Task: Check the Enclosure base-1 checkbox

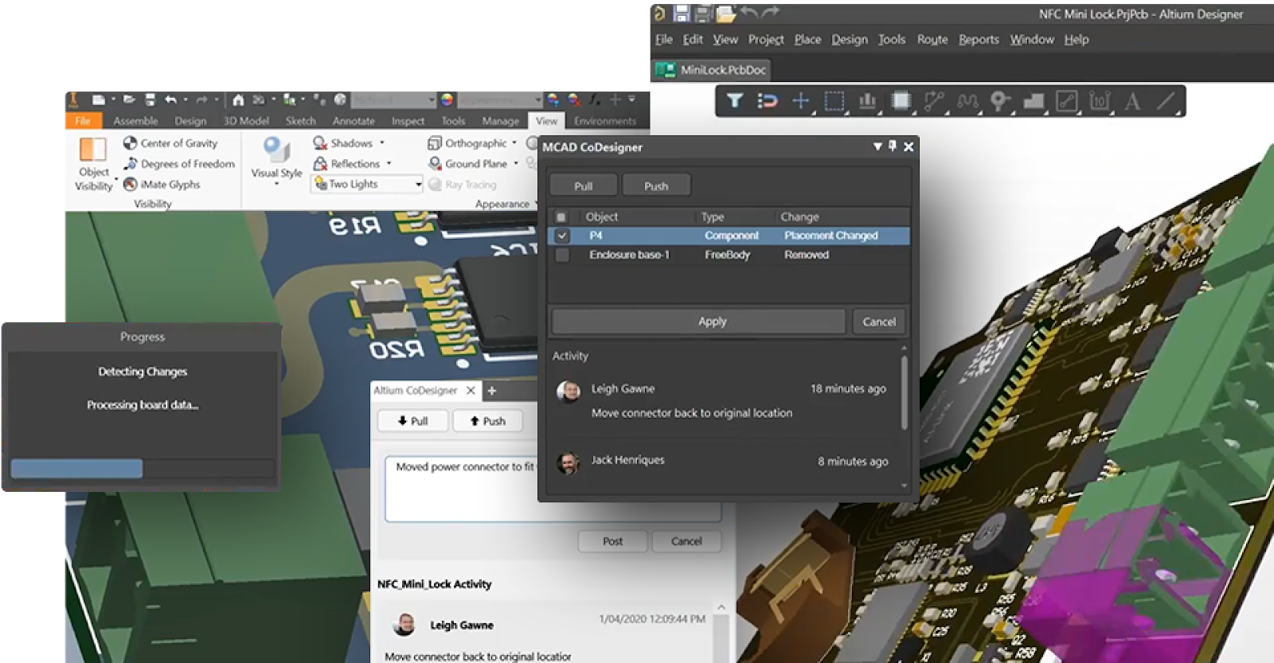Action: pyautogui.click(x=562, y=255)
